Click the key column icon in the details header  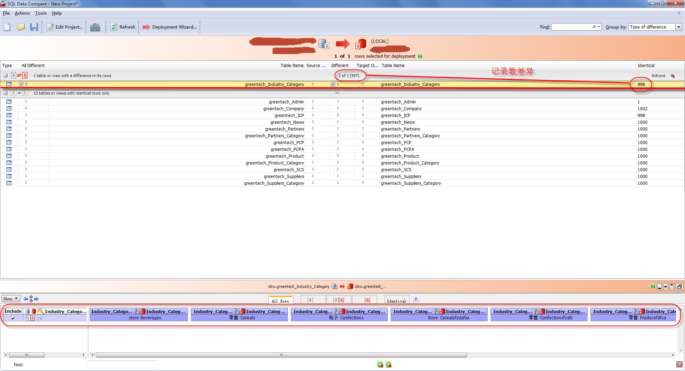[x=41, y=311]
